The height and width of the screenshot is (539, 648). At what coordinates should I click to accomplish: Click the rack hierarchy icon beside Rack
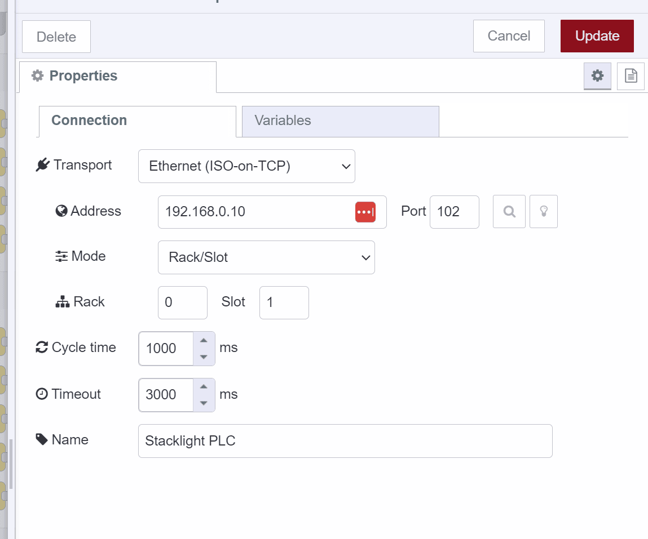coord(63,301)
